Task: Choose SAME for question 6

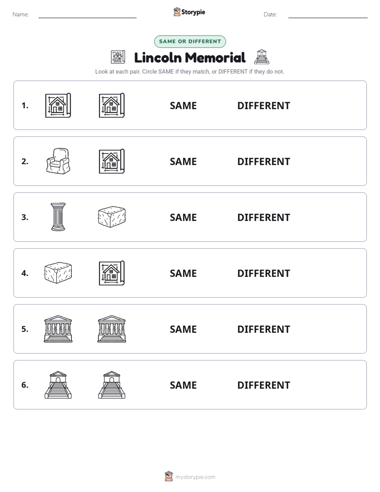Action: coord(183,385)
